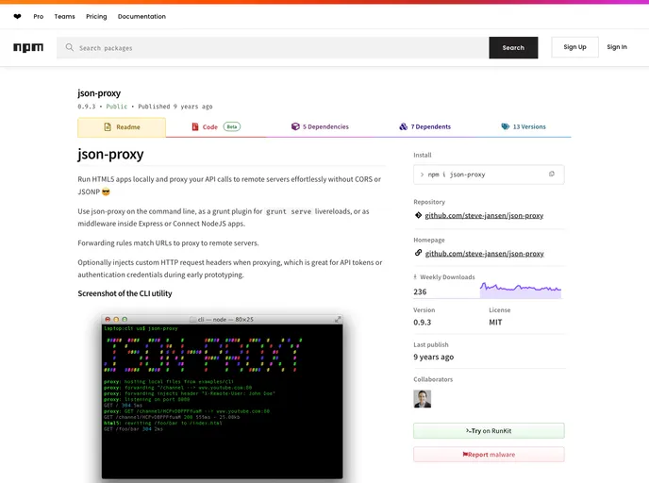Click the Sign Up button
Viewport: 649px width, 483px height.
pyautogui.click(x=574, y=47)
